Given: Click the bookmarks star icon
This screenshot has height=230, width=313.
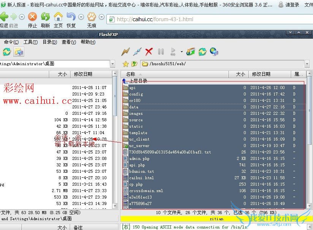Looking at the screenshot, I should click(126, 64).
